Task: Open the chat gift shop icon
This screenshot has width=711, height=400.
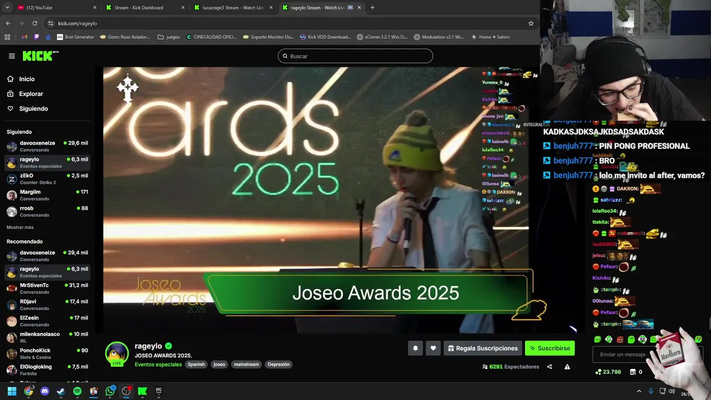Action: (x=633, y=372)
